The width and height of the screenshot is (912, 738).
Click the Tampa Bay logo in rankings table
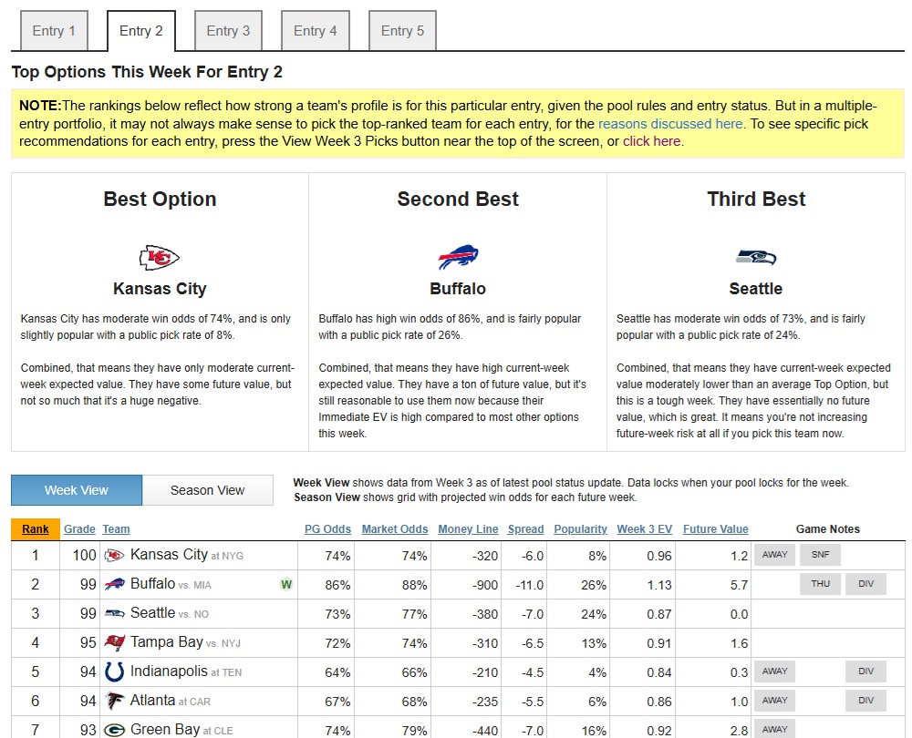115,643
